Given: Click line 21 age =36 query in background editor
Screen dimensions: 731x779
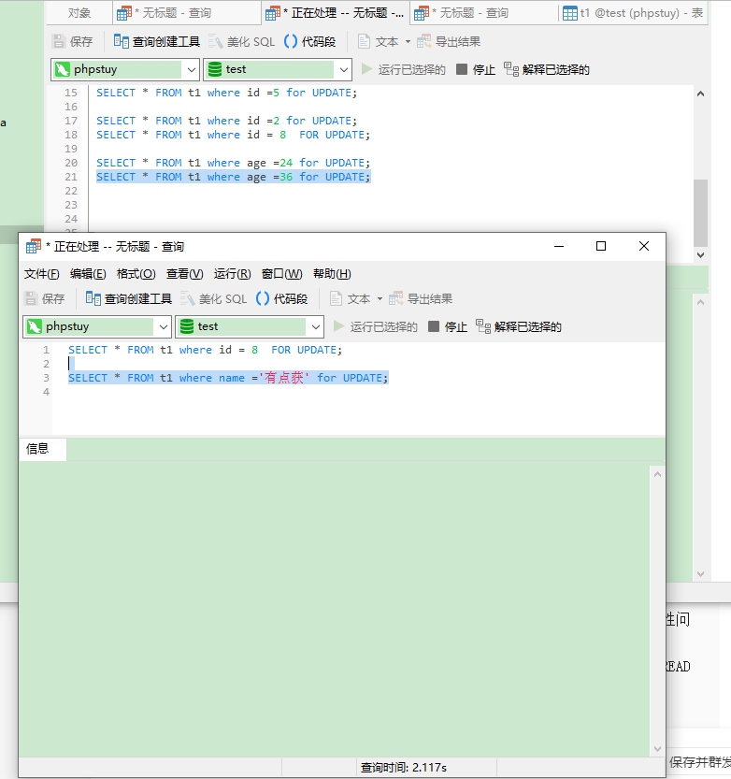Looking at the screenshot, I should coord(233,177).
